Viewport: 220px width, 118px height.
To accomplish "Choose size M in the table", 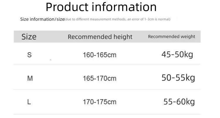I will (30, 78).
